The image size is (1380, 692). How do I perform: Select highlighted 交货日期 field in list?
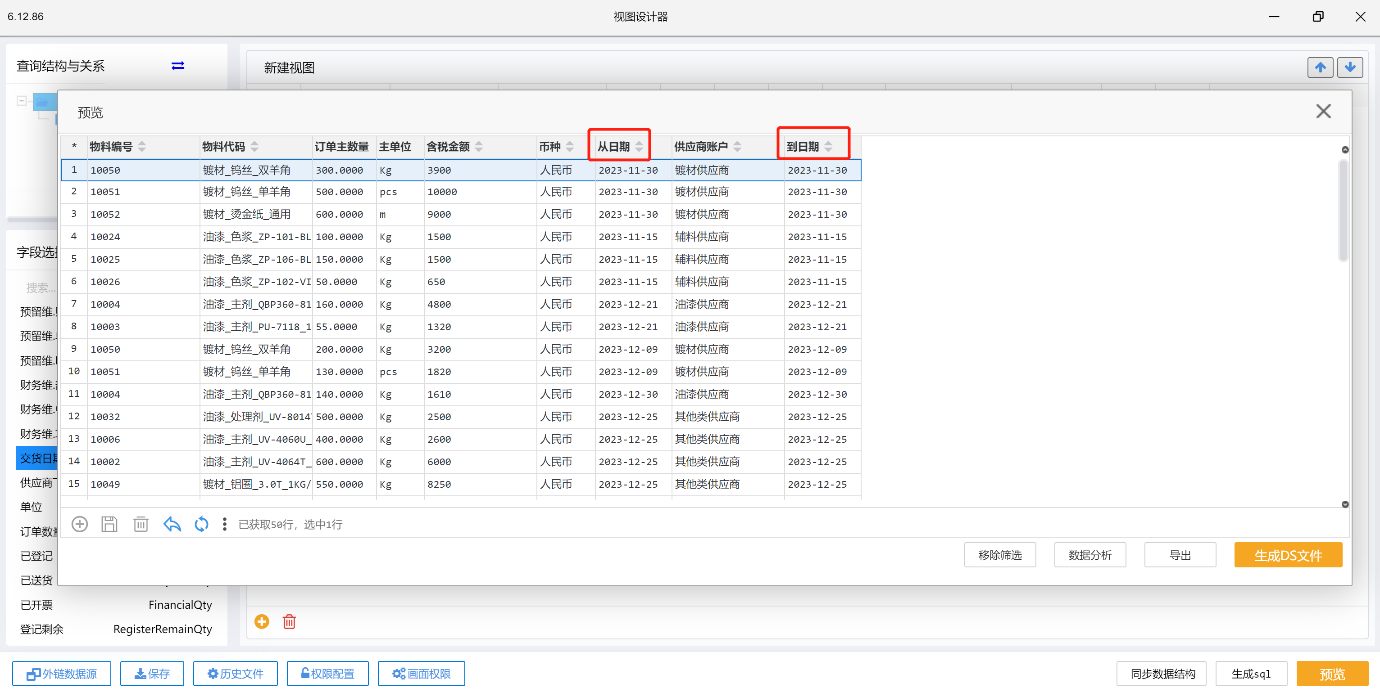point(37,458)
